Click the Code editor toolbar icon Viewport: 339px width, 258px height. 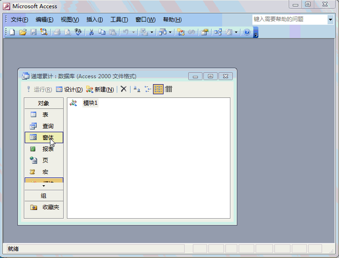(x=181, y=32)
